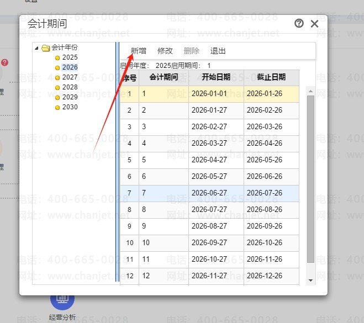Select start date 2026-11-27 cell
The height and width of the screenshot is (323, 364).
click(x=216, y=276)
